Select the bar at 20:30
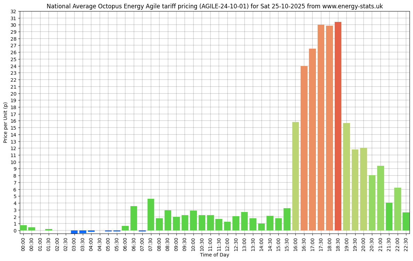This screenshot has height=261, width=413. tap(372, 203)
